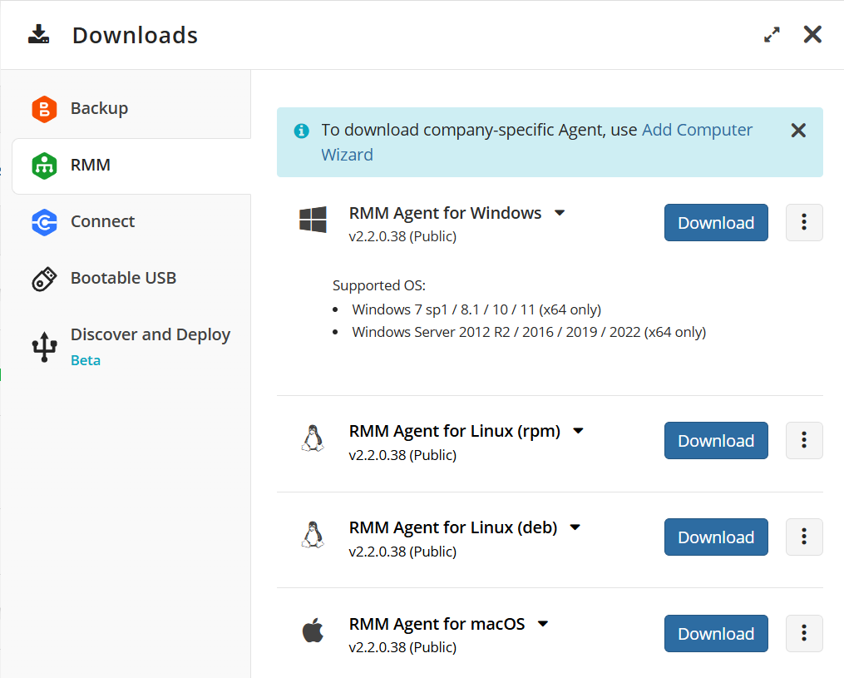Click the green RMM hexagon icon
844x678 pixels.
click(44, 166)
